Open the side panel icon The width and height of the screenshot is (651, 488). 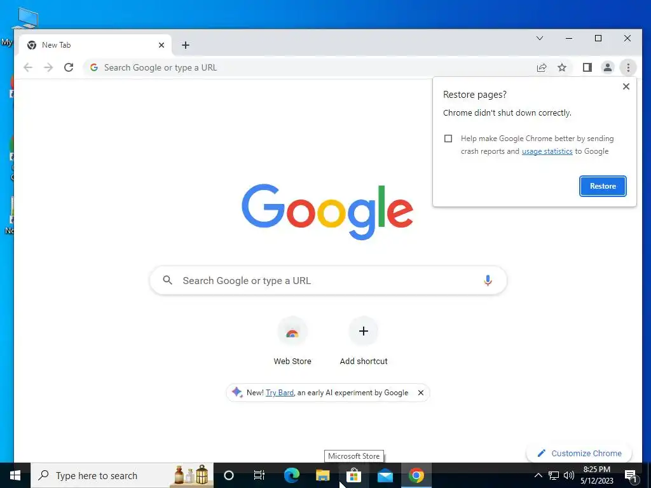point(587,67)
